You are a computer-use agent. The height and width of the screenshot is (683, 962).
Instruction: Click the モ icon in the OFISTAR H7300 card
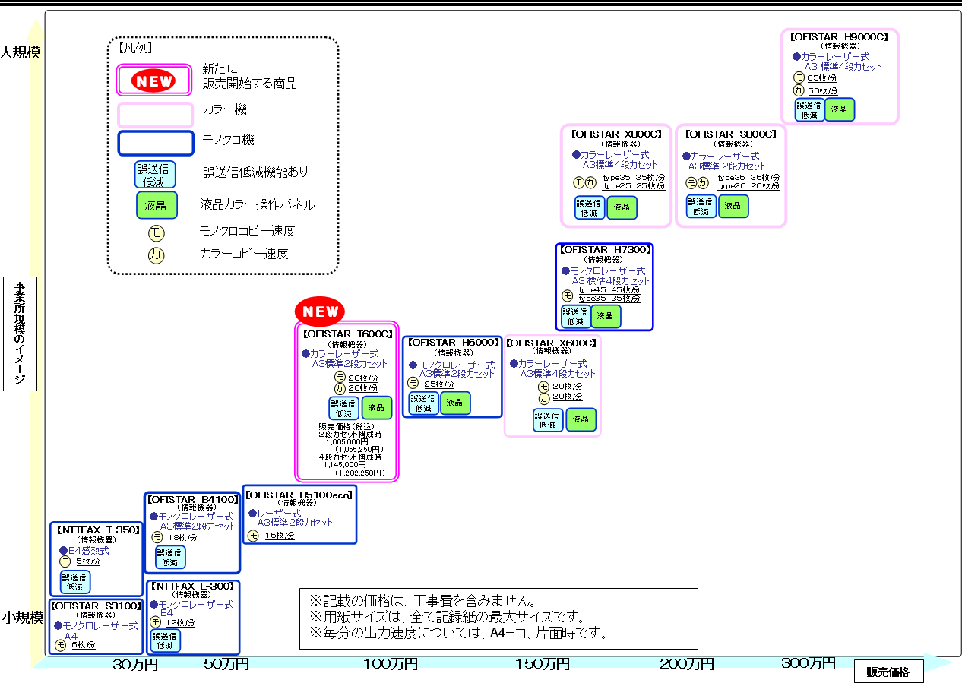click(x=568, y=296)
